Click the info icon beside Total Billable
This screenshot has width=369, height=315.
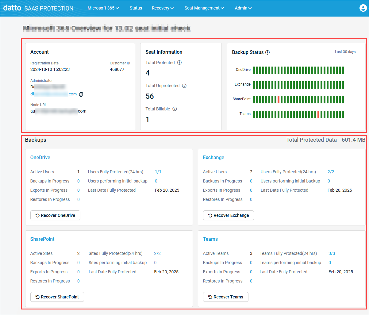175,109
